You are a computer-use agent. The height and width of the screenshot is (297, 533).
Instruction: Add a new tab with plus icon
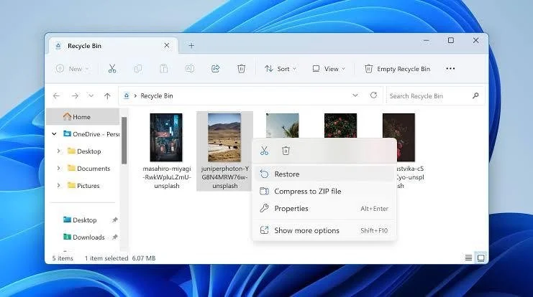pos(191,45)
